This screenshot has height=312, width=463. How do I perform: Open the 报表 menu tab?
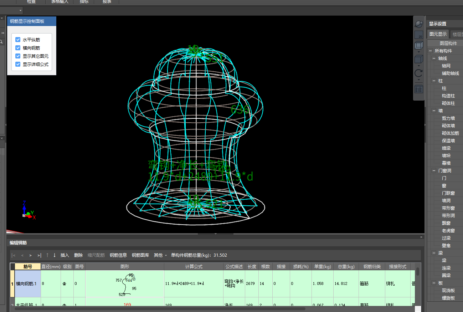click(x=107, y=2)
